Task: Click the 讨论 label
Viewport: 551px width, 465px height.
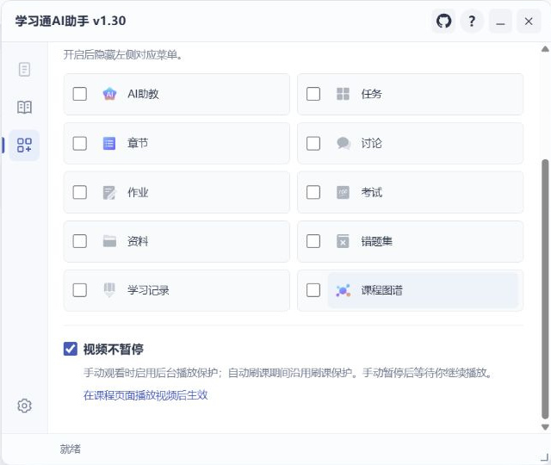Action: pyautogui.click(x=371, y=144)
